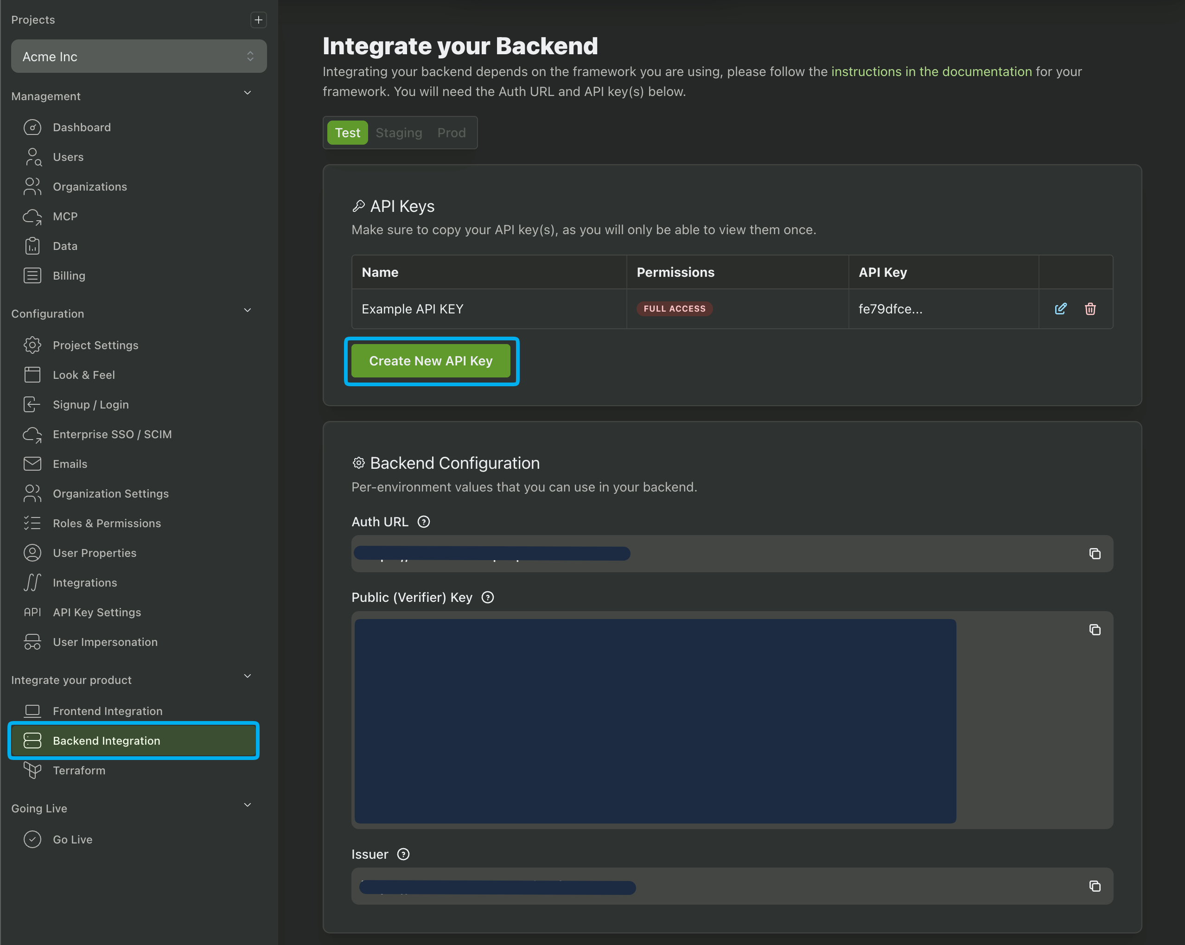
Task: Show help for Auth URL
Action: (424, 522)
